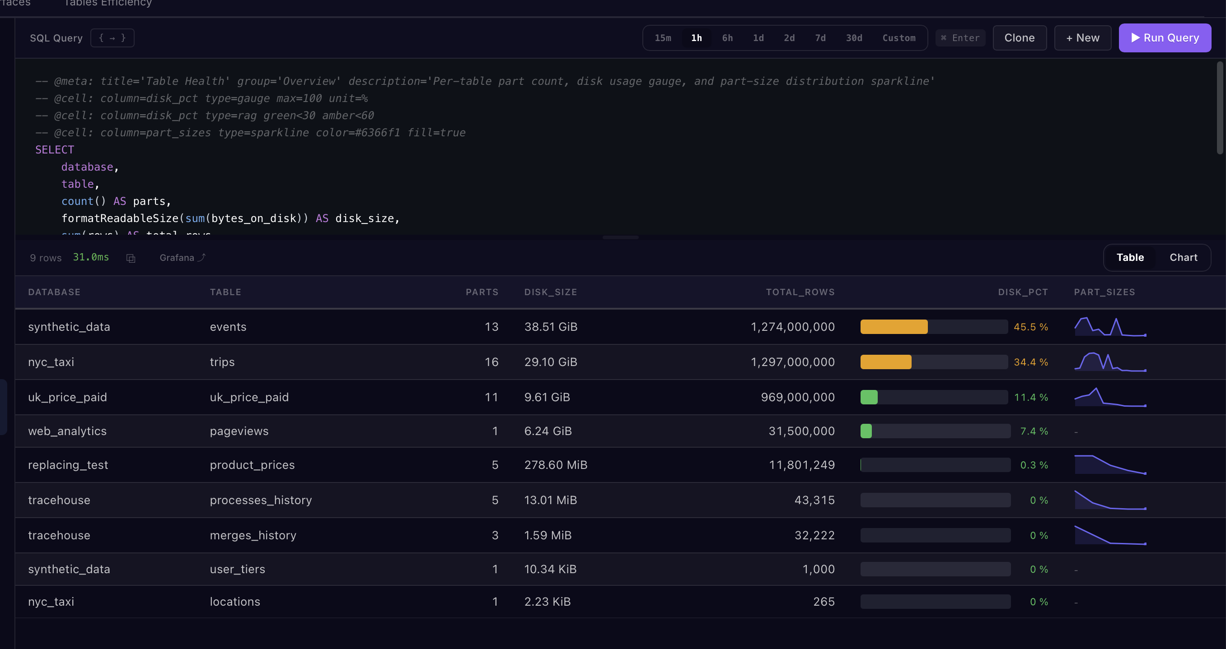Select the 30d time range
This screenshot has height=649, width=1226.
pos(854,38)
